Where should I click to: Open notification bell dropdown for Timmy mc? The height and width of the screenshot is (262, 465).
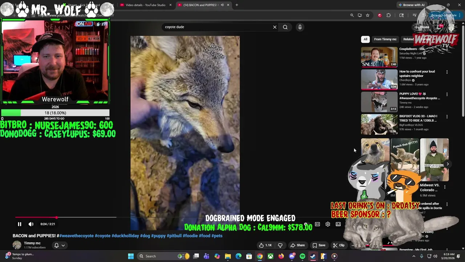(x=59, y=245)
